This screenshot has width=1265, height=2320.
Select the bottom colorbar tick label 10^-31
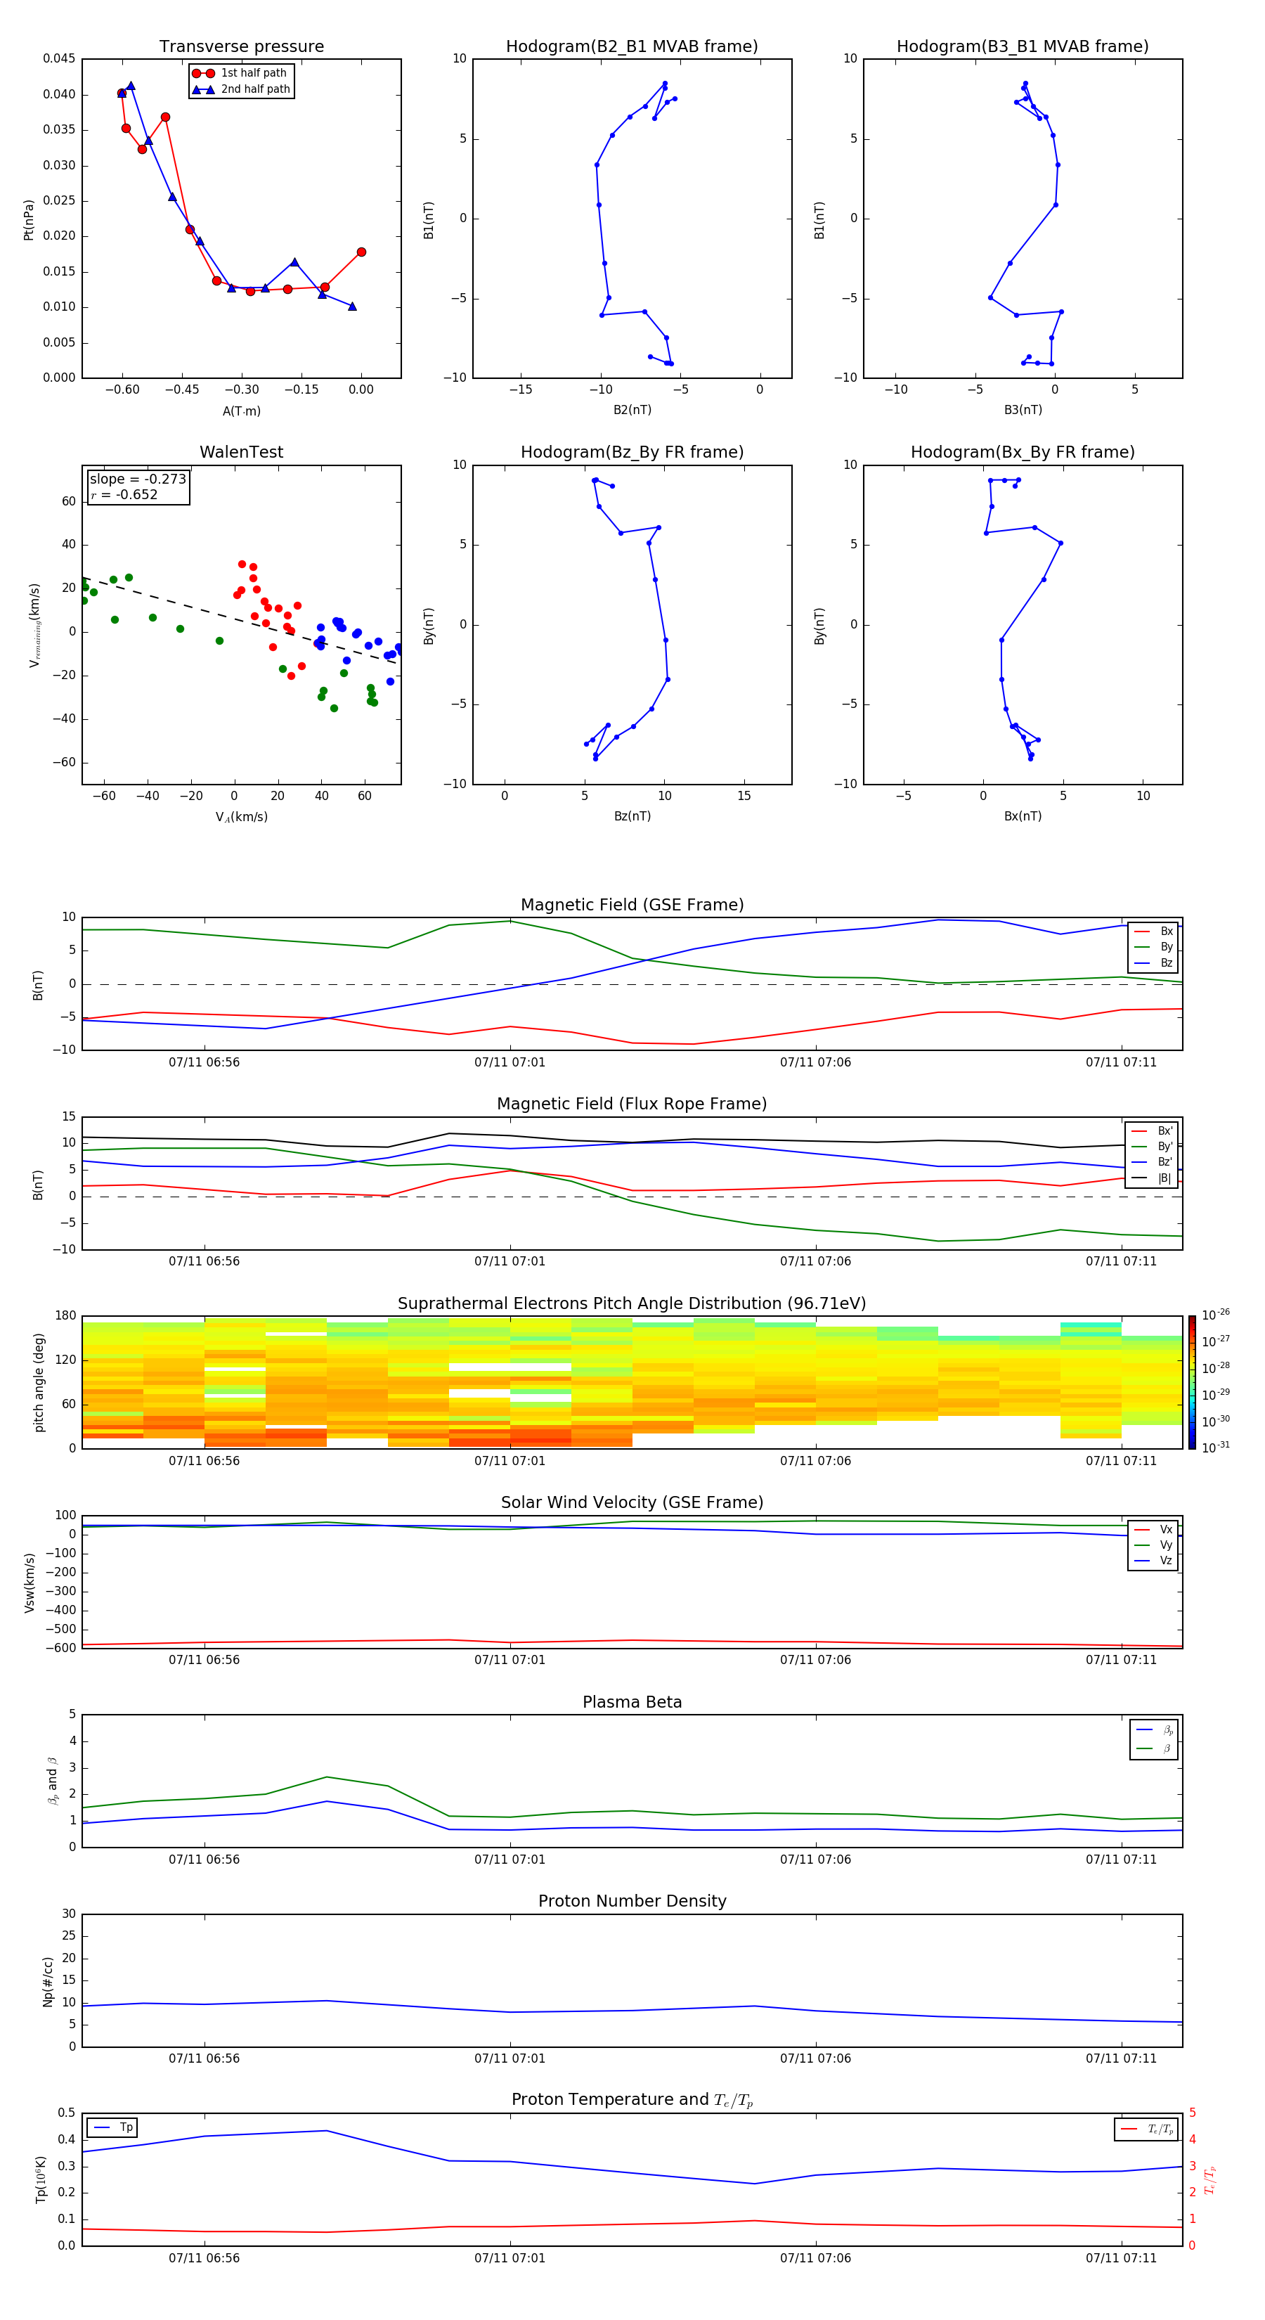(1216, 1448)
